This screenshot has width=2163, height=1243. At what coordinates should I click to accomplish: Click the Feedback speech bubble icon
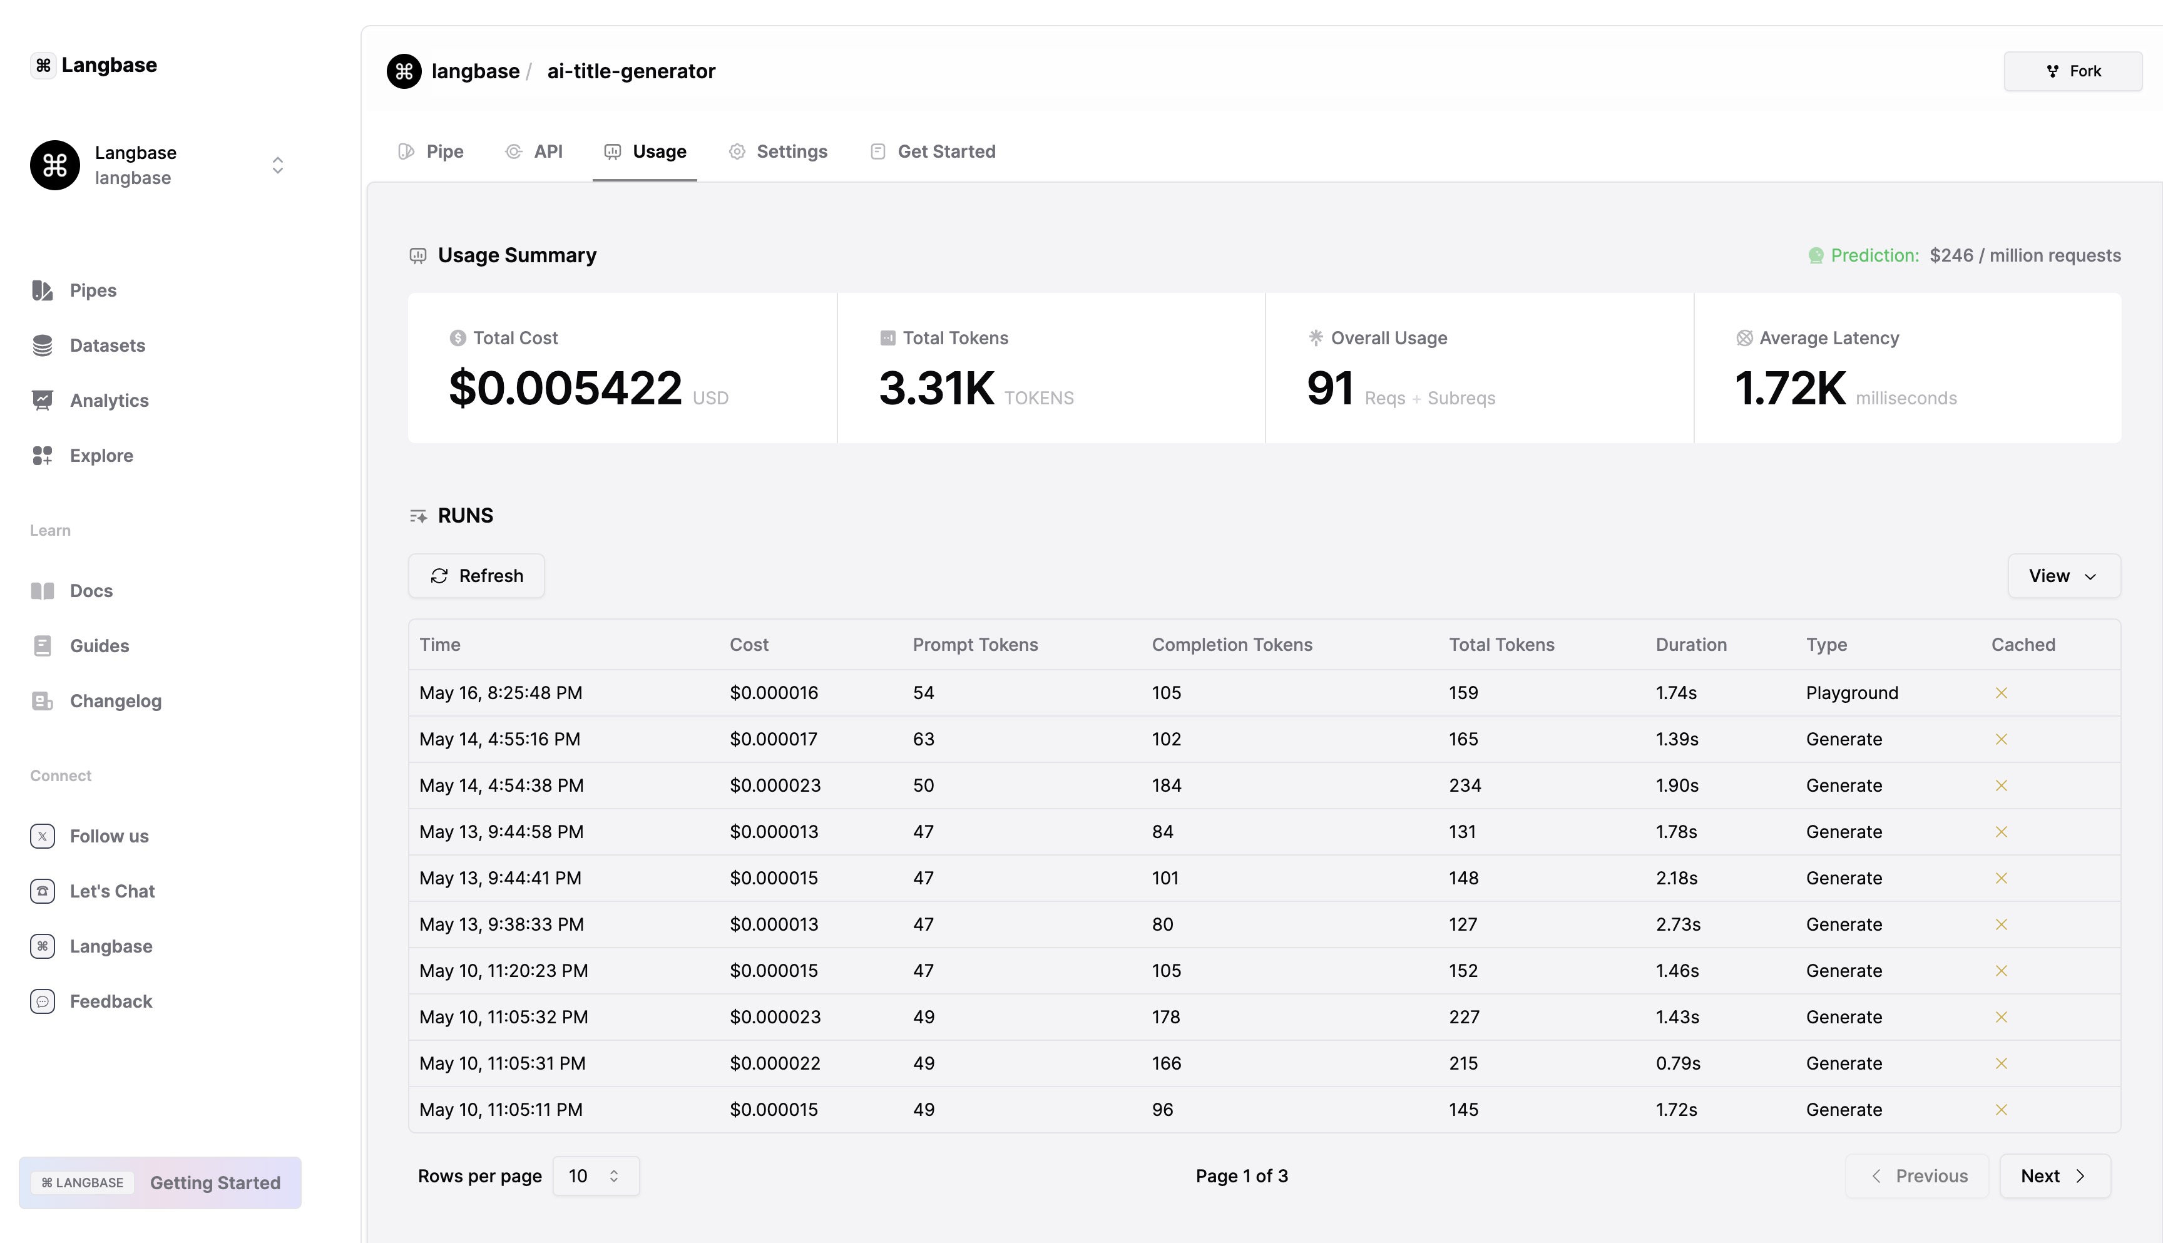pos(42,1001)
